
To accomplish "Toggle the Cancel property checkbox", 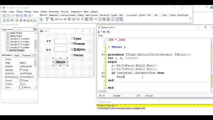I will tap(21, 80).
